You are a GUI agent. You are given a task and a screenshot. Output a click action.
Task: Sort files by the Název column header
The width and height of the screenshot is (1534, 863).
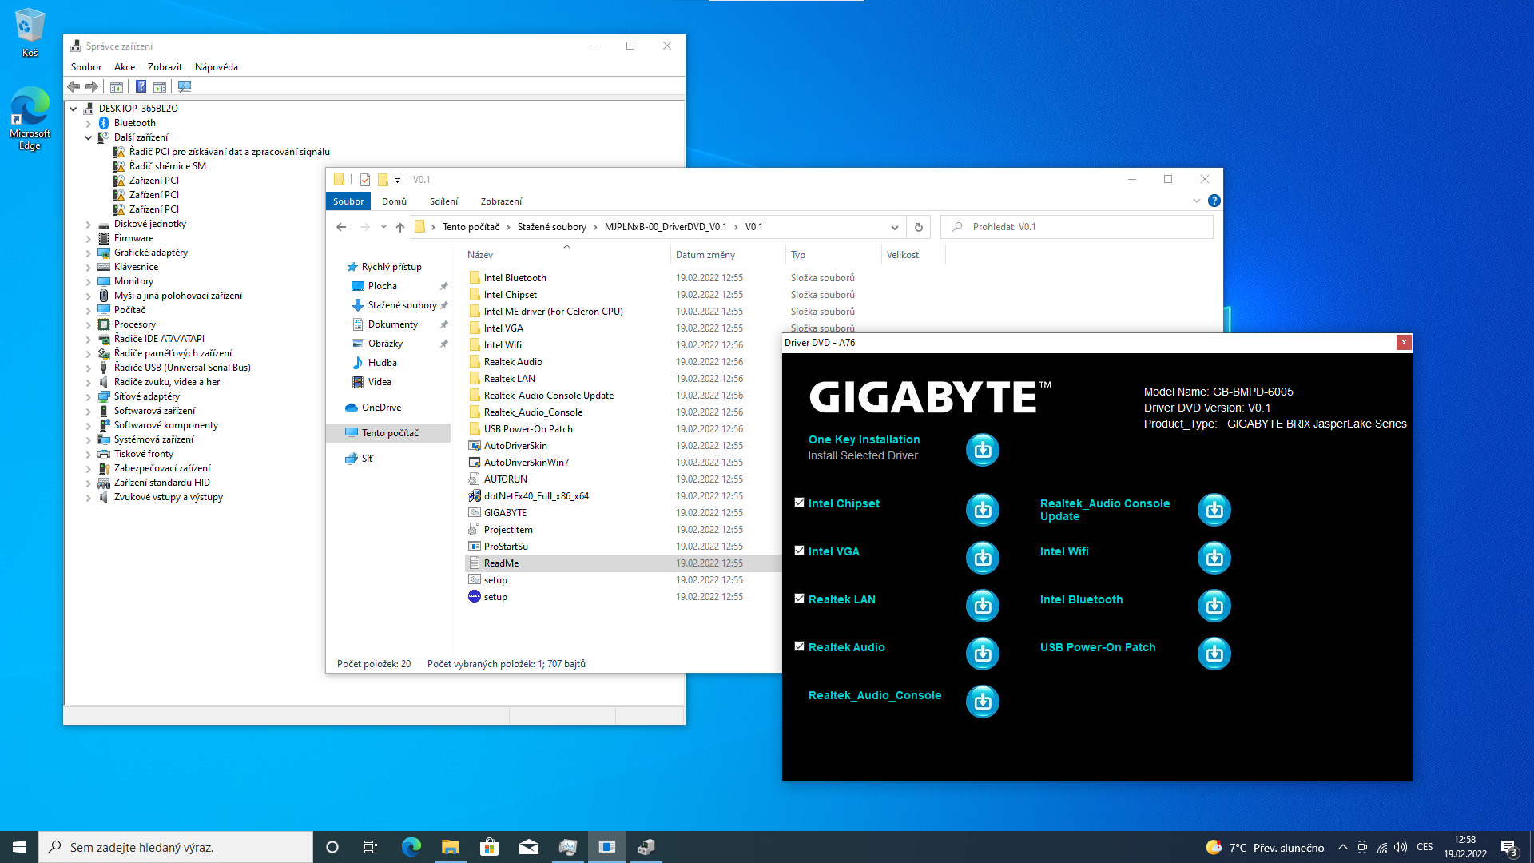pyautogui.click(x=566, y=255)
